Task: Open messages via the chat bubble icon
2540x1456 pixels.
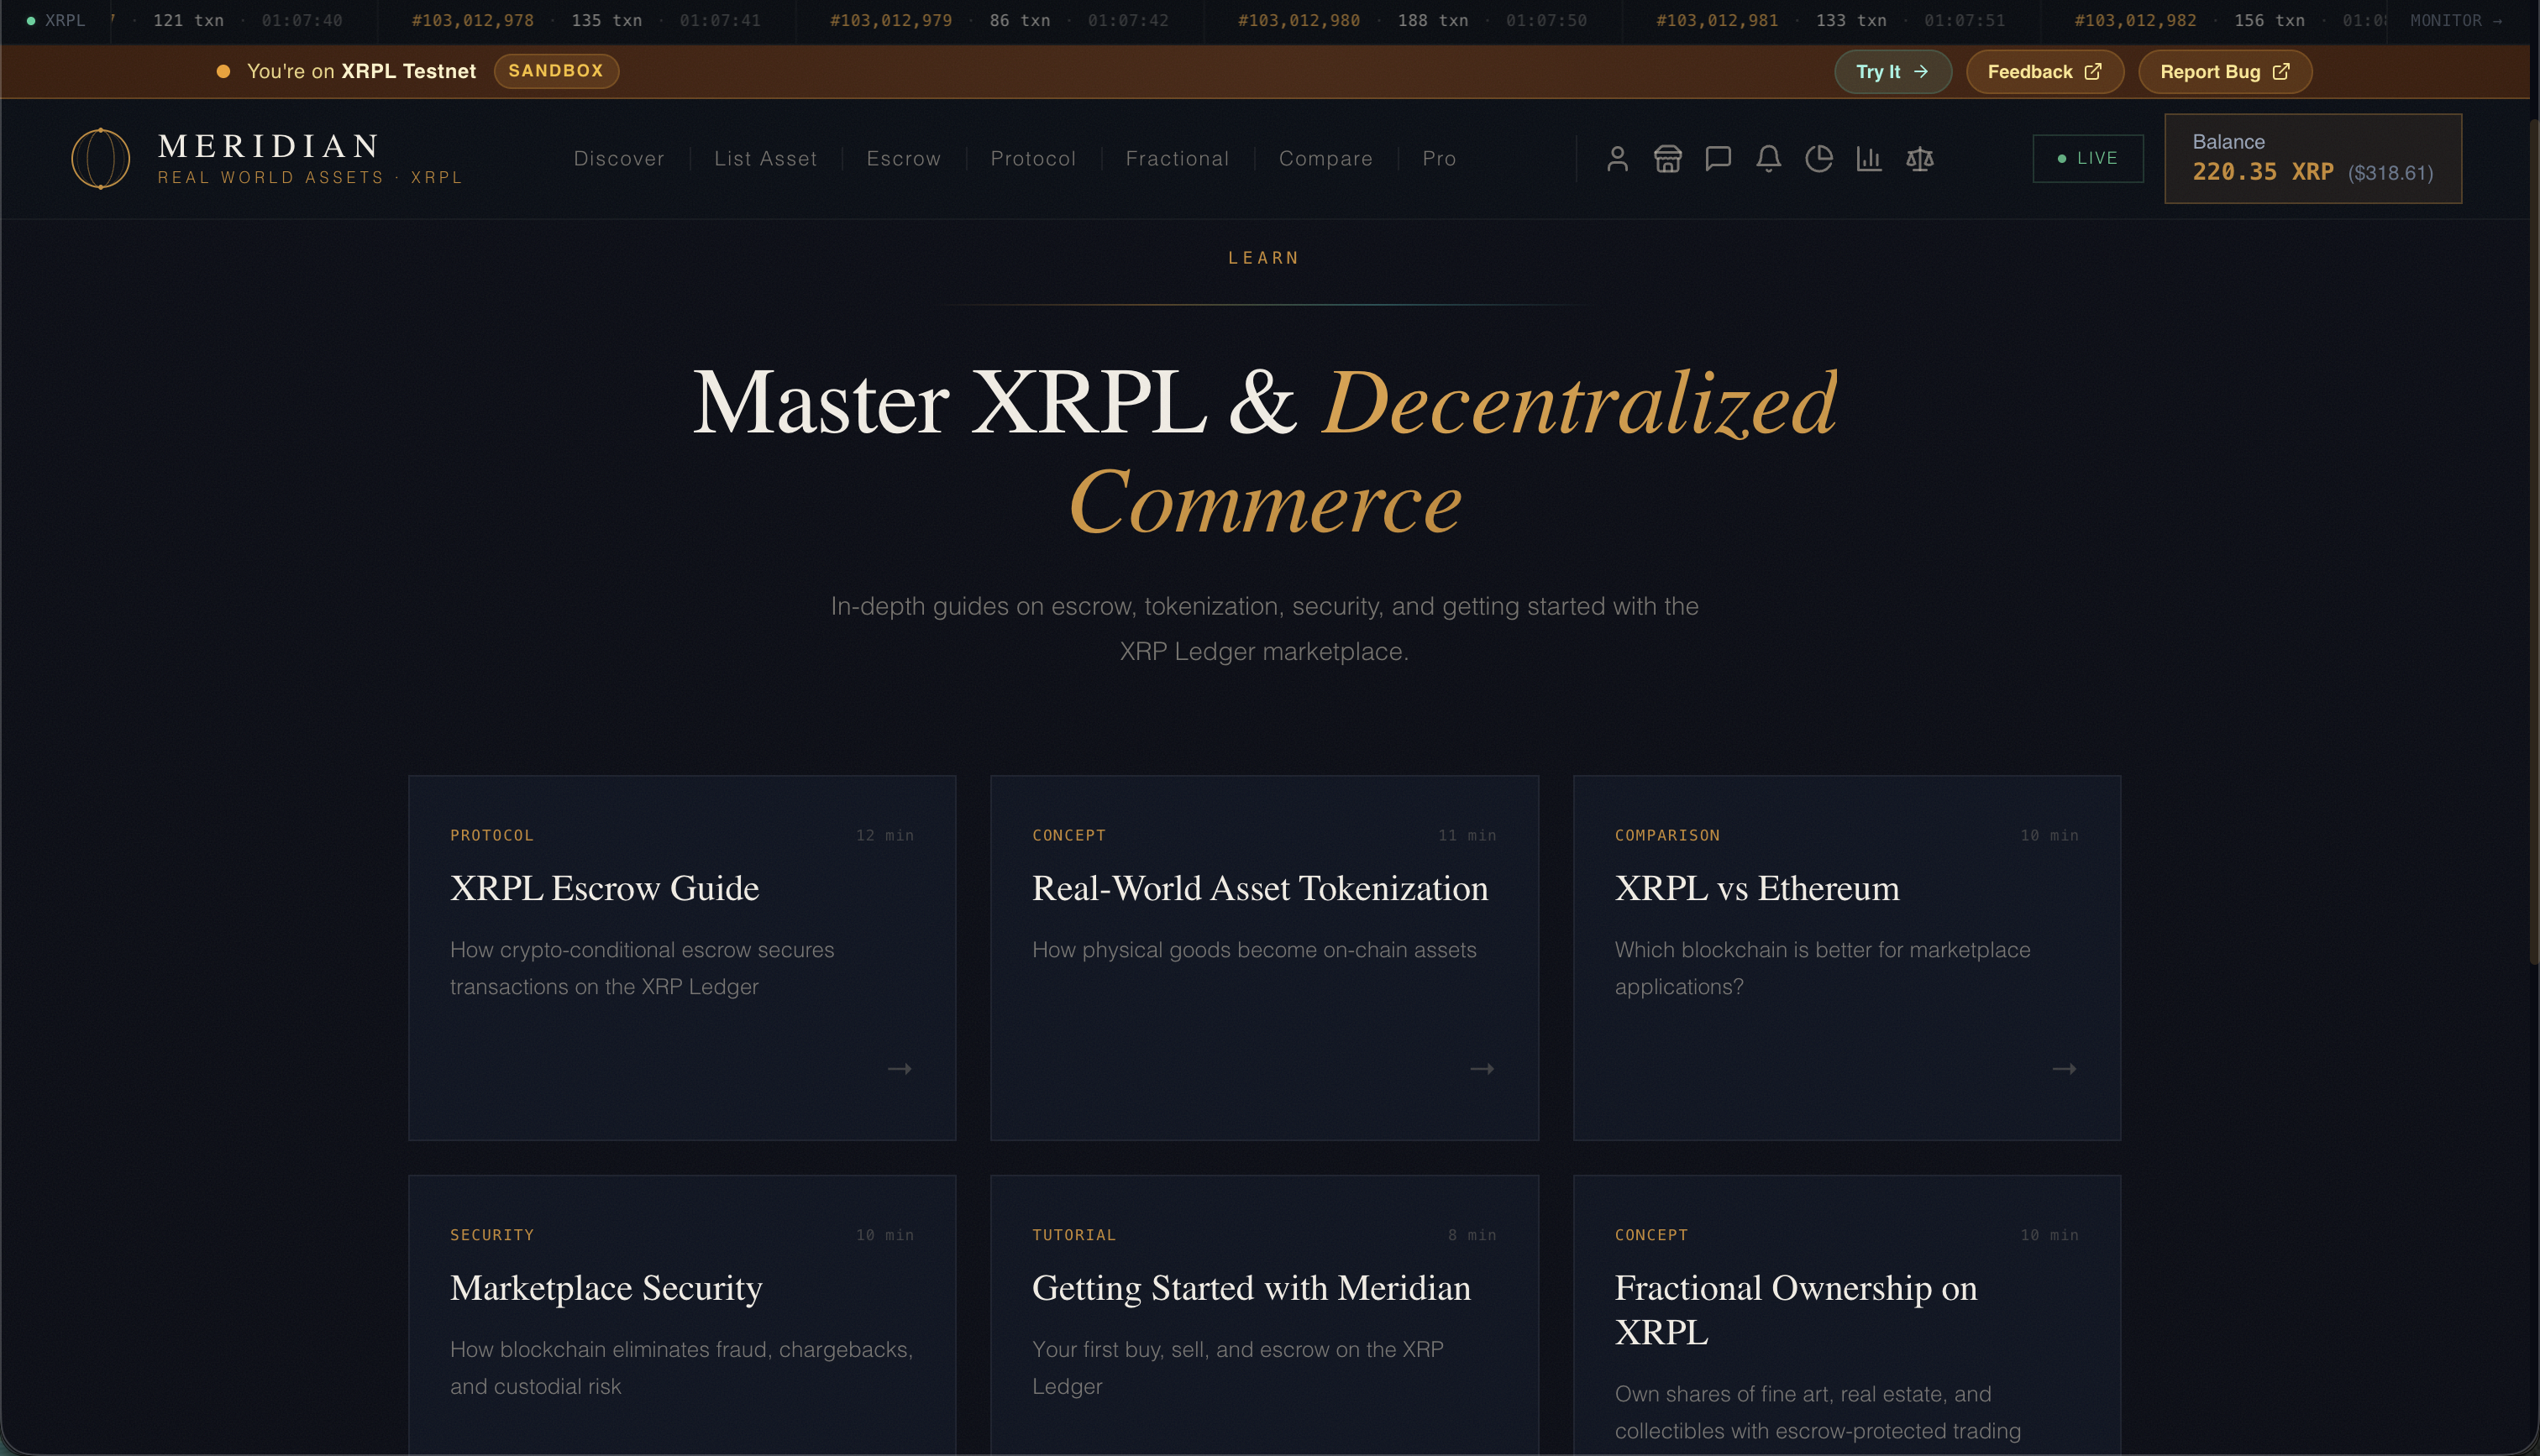Action: click(x=1718, y=159)
